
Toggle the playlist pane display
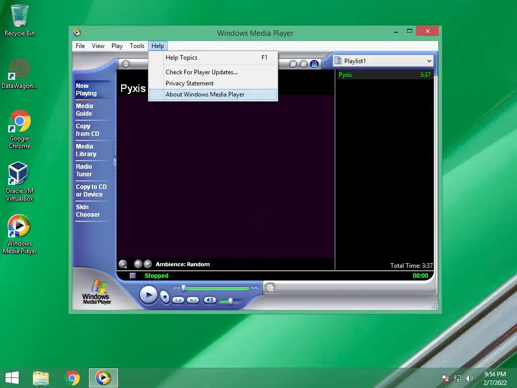pyautogui.click(x=314, y=64)
